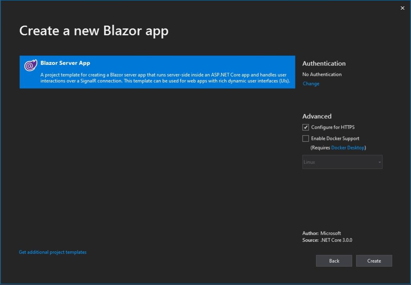Viewport: 411px width, 285px height.
Task: Click Change under Authentication
Action: pos(311,83)
